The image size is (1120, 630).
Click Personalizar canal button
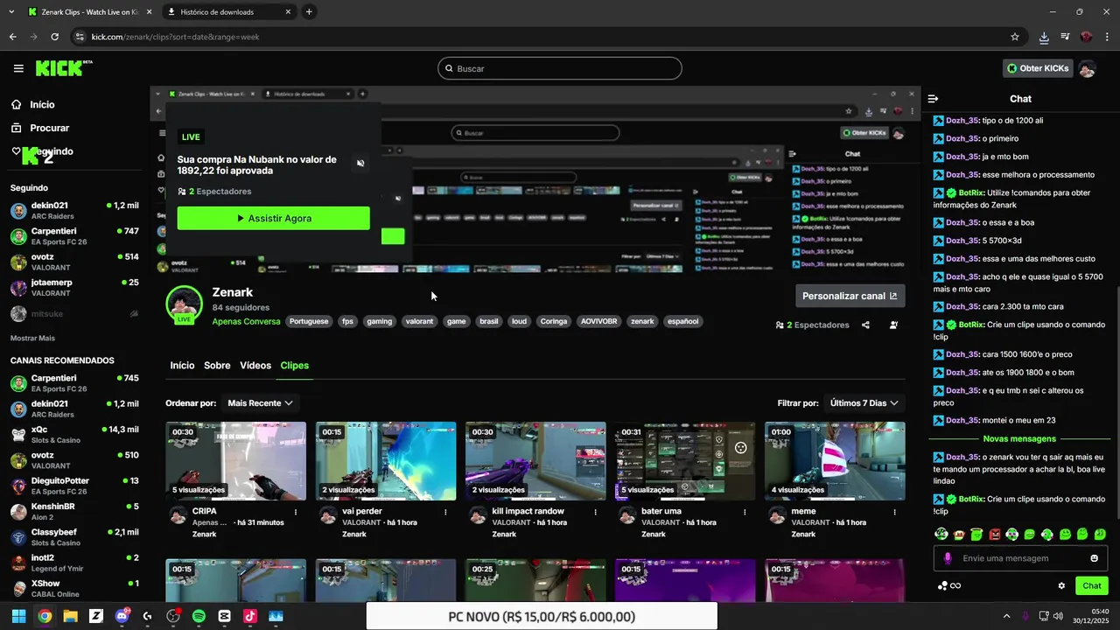850,296
